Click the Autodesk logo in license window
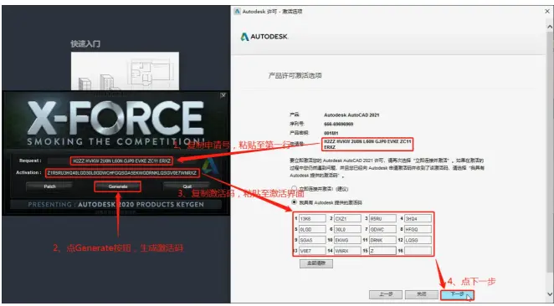Viewport: 554px width, 306px height. (264, 37)
